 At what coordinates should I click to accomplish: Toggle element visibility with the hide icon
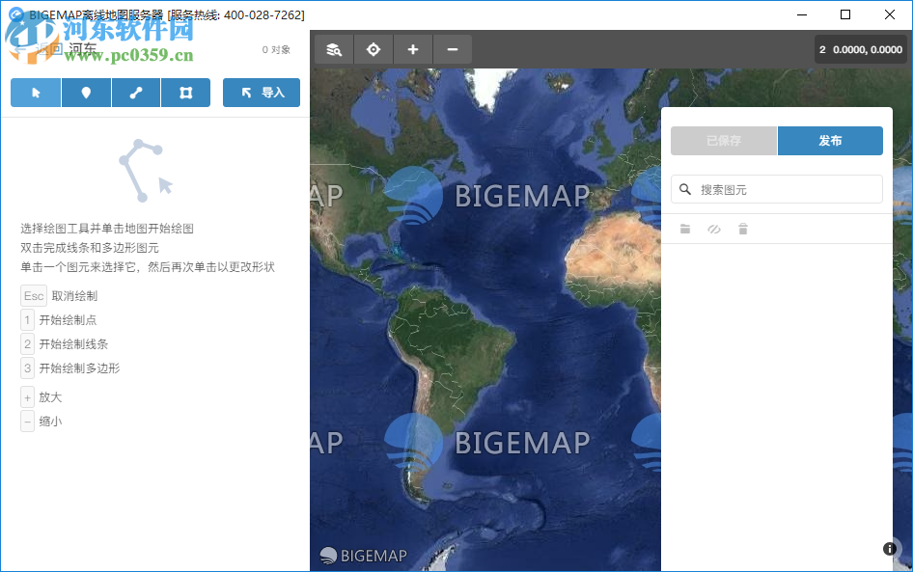[714, 229]
